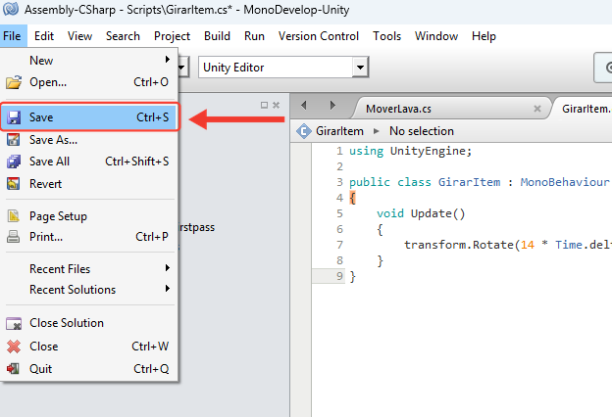
Task: Choose Open... from File menu
Action: click(x=89, y=82)
